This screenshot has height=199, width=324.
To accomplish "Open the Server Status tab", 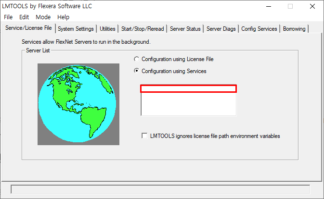I will (x=185, y=29).
